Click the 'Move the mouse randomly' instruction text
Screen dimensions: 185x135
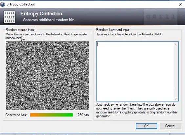[x=46, y=36]
